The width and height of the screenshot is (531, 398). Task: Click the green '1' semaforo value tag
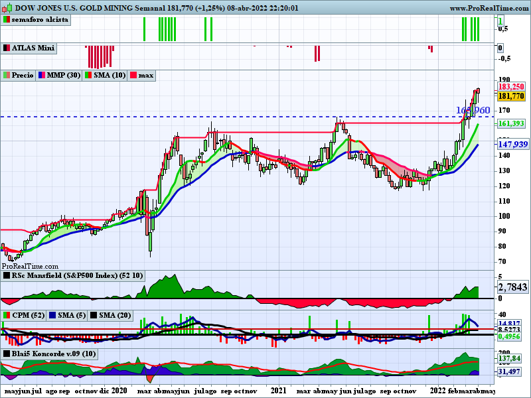(x=500, y=22)
